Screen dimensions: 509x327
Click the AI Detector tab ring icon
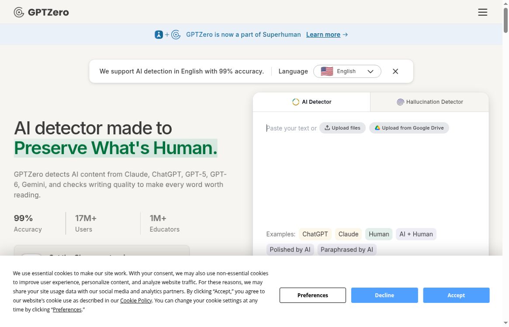click(296, 102)
